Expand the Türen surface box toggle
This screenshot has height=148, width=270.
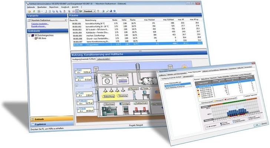(77, 93)
